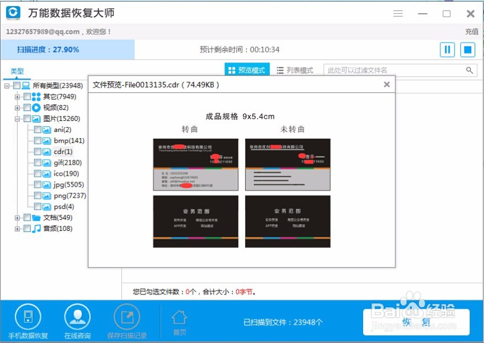
Task: Switch to 列表模式 list mode tab
Action: point(295,70)
